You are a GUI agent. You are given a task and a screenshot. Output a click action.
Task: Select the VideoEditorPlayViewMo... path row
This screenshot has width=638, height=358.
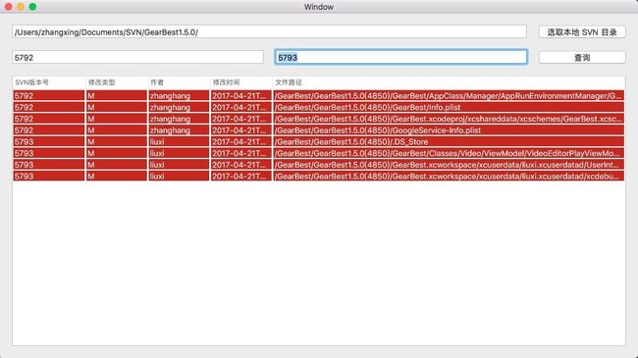pos(318,153)
